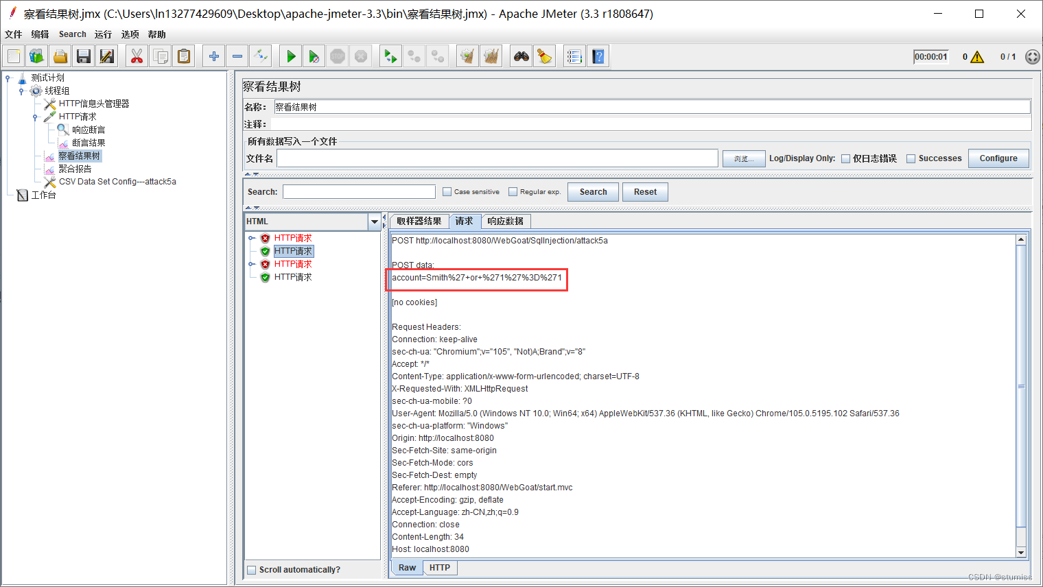Click the Search button in results panel
The width and height of the screenshot is (1043, 587).
coord(593,192)
